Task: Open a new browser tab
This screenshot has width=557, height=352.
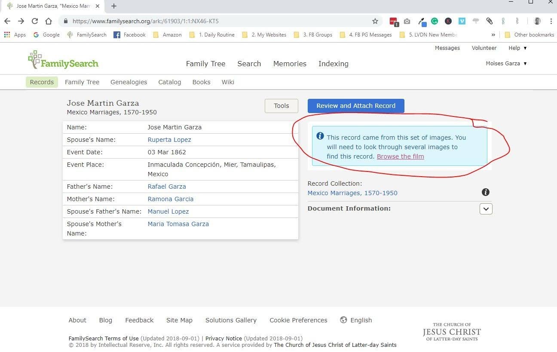Action: coord(114,6)
